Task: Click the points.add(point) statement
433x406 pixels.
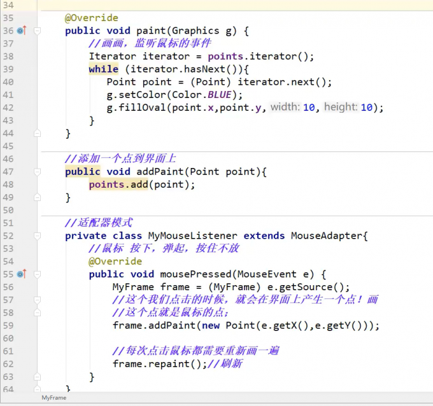Action: click(x=141, y=185)
